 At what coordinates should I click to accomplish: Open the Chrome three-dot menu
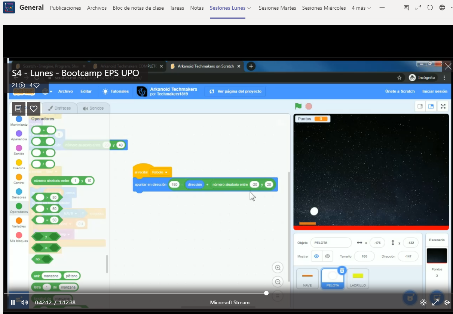[x=444, y=78]
